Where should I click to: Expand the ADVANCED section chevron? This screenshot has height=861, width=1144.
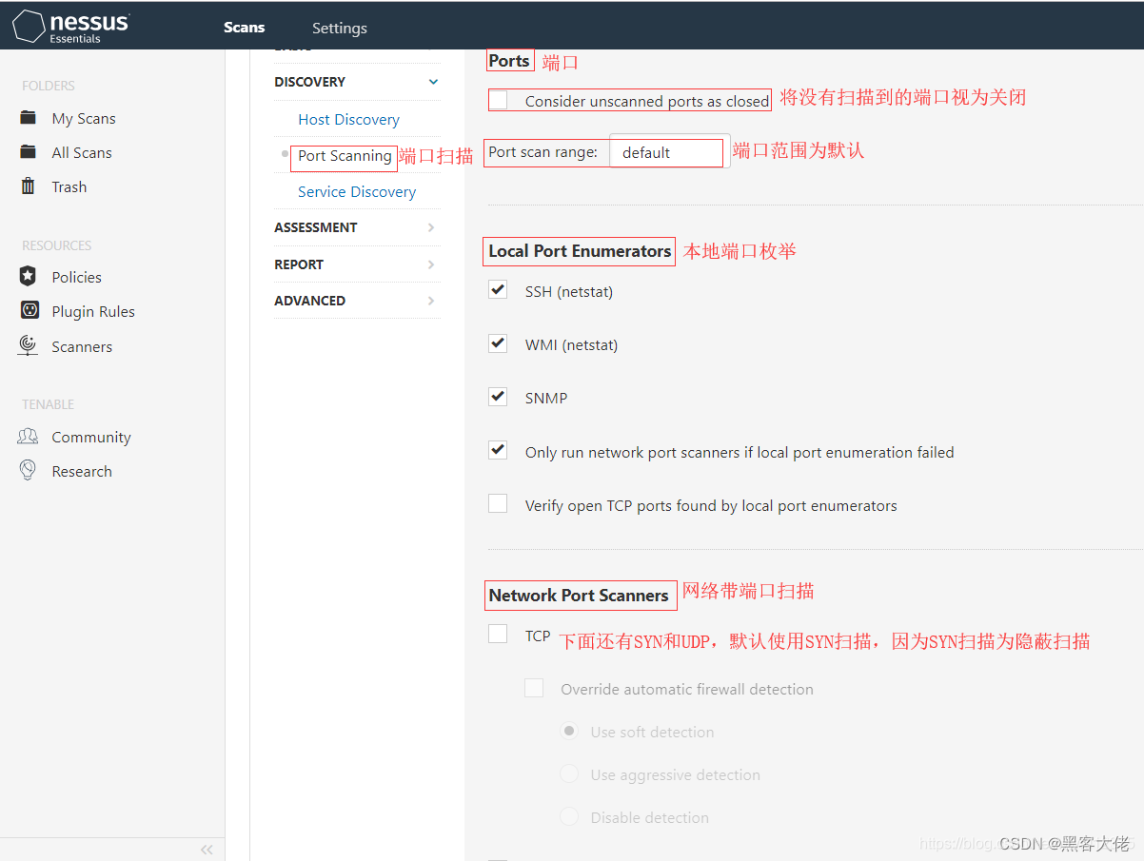pos(431,301)
